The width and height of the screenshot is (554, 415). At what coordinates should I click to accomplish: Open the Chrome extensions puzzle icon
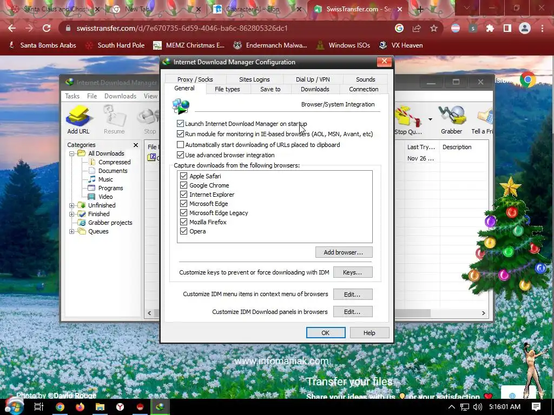[490, 28]
